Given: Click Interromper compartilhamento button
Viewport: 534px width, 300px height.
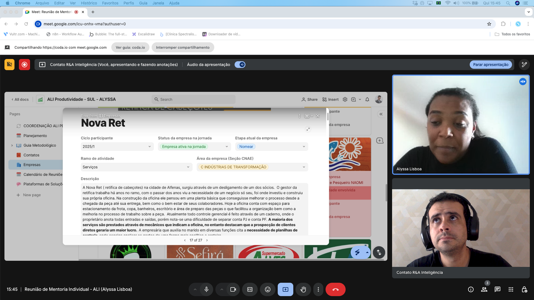Looking at the screenshot, I should [x=183, y=47].
